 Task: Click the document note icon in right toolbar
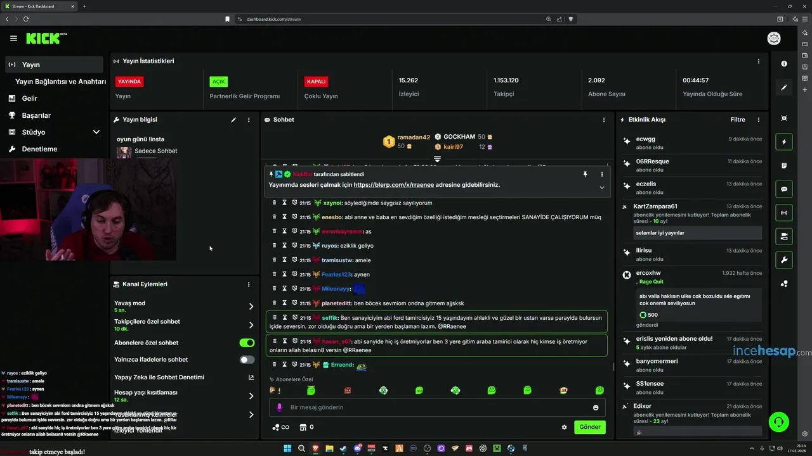point(784,165)
